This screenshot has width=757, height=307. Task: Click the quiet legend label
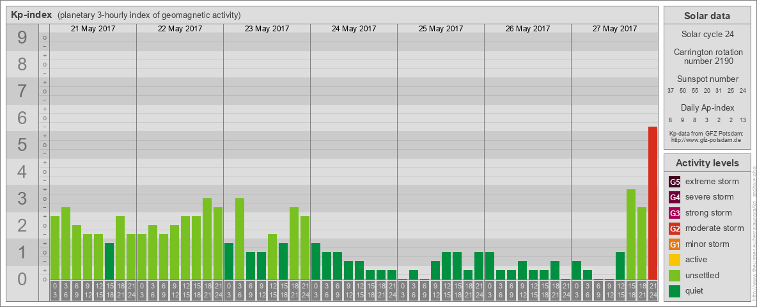696,291
